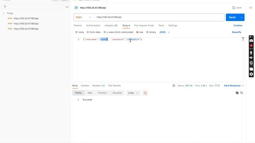Viewport: 255px width, 143px height.
Task: Switch response view to Pretty
Action: [x=78, y=93]
